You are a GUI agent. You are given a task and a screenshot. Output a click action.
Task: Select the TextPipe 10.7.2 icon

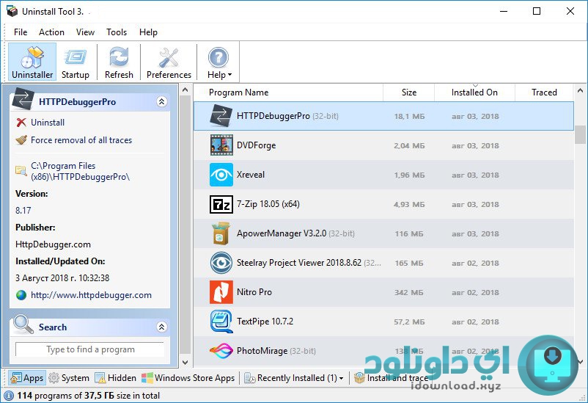point(221,322)
